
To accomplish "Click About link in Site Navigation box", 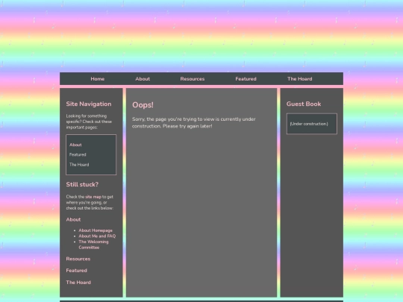I will tap(75, 145).
